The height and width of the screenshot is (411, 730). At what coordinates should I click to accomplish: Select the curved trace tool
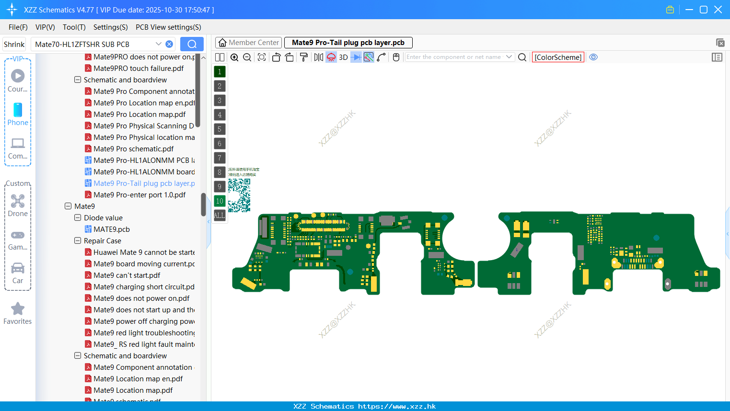[382, 57]
